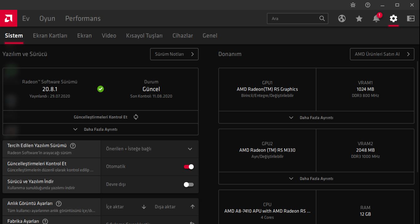This screenshot has height=224, width=420.
Task: Switch to the Ekran tab
Action: click(85, 36)
